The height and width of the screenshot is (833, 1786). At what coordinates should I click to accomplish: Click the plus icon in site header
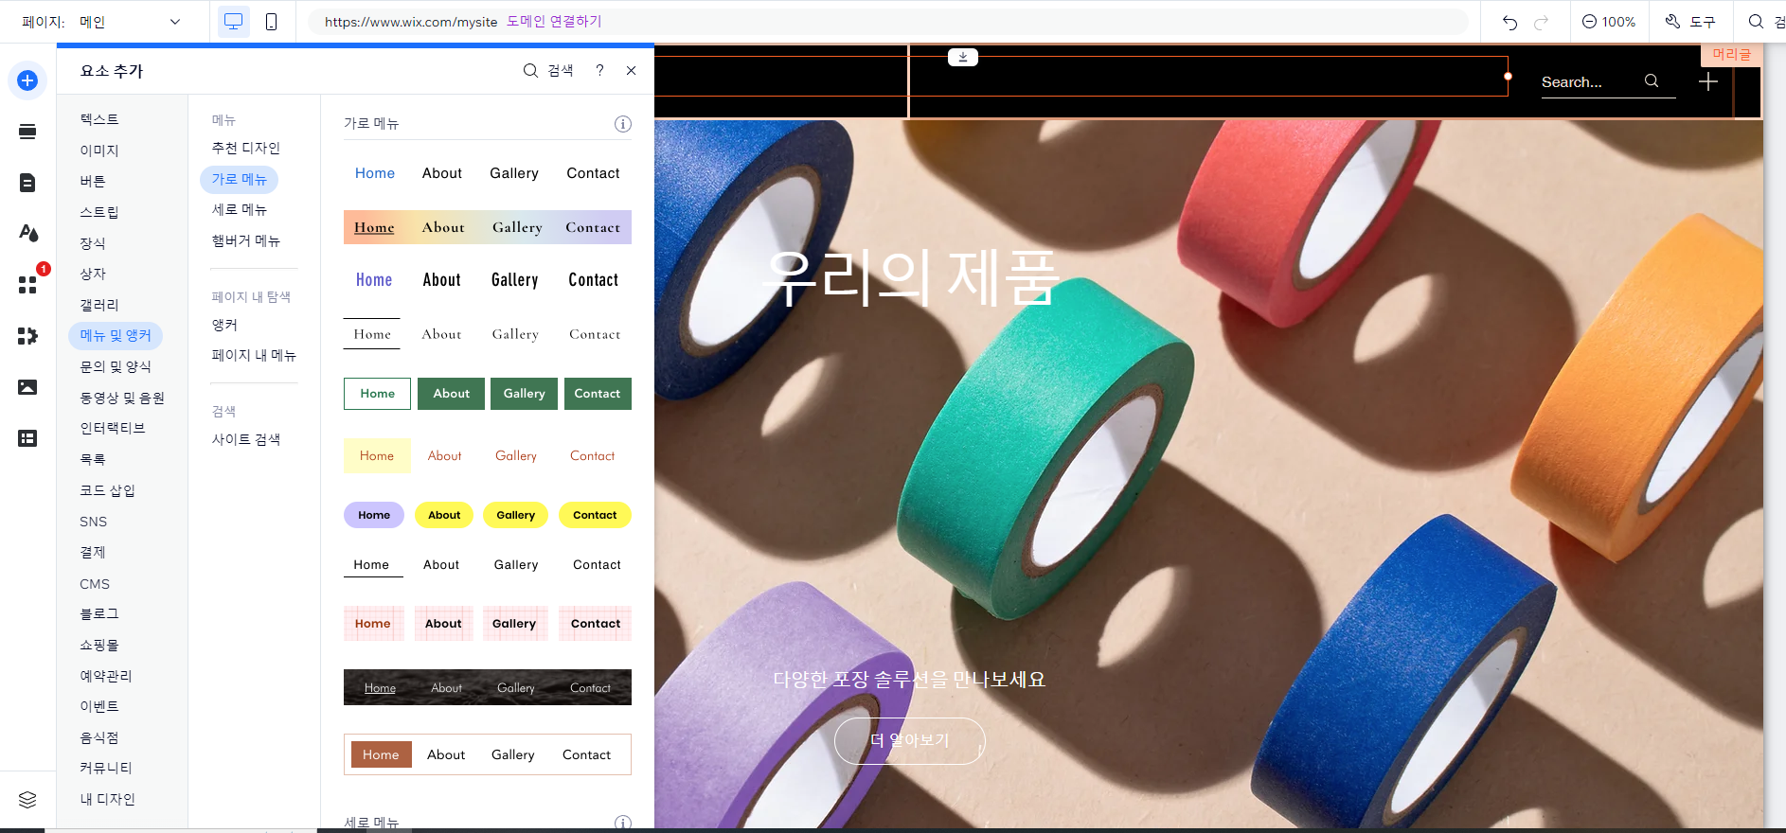tap(1707, 82)
